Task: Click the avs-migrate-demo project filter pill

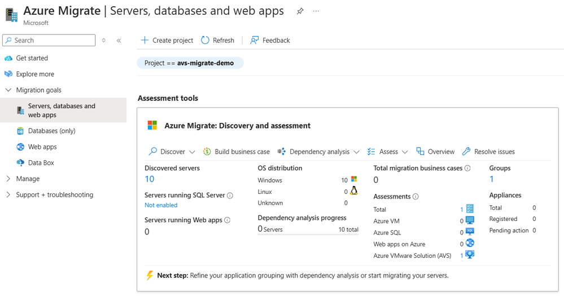Action: click(190, 63)
